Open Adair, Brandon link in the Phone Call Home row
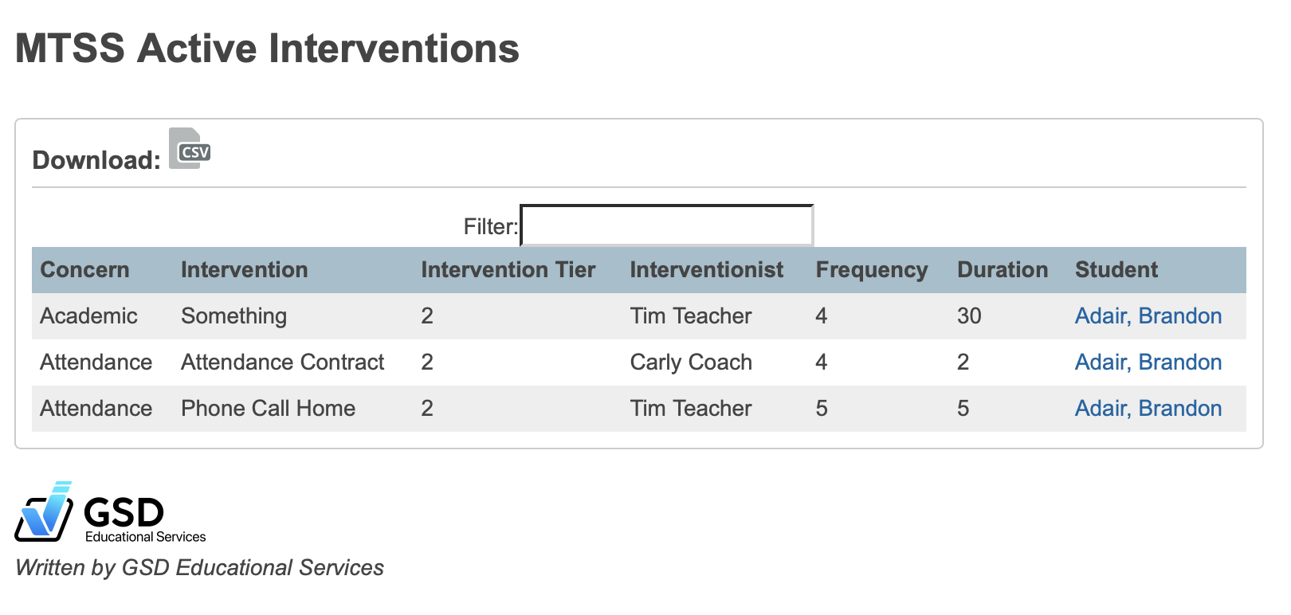This screenshot has width=1291, height=615. click(x=1148, y=409)
